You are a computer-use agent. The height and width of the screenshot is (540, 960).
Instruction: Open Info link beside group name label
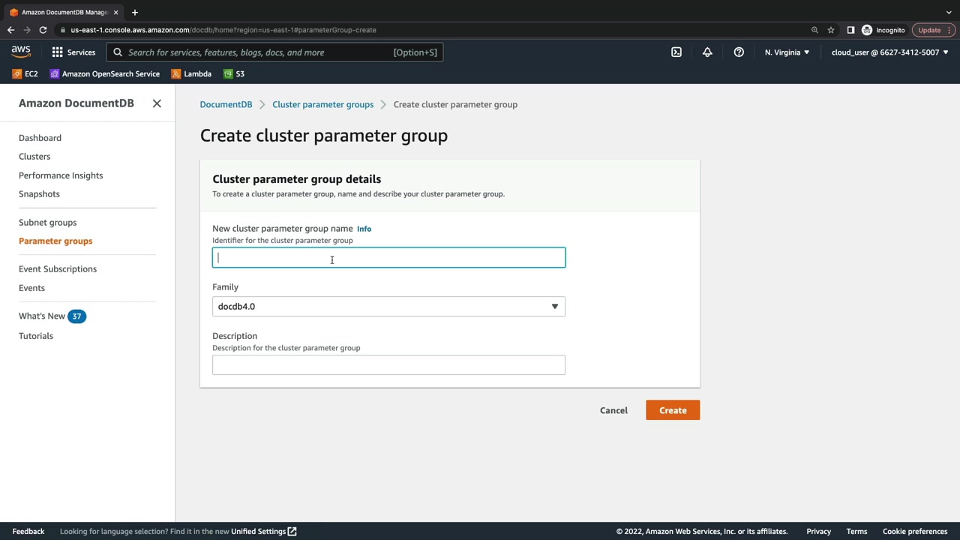coord(364,229)
